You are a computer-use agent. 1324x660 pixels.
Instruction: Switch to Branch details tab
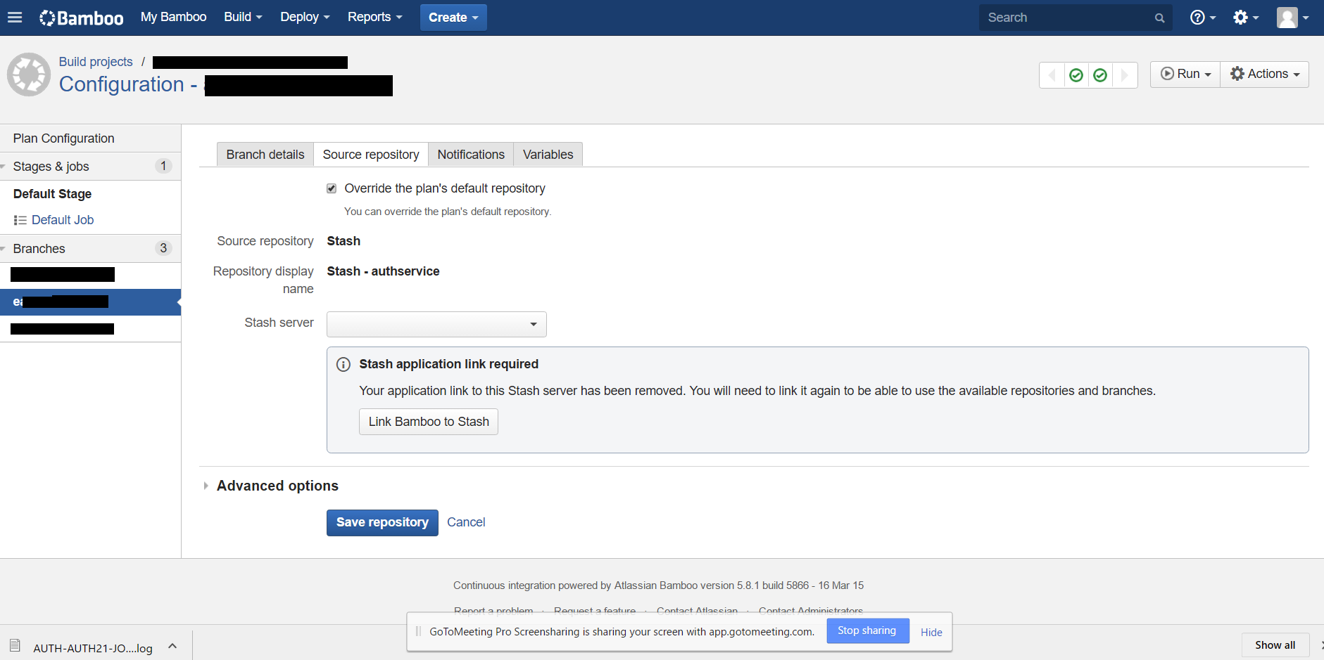(x=265, y=155)
